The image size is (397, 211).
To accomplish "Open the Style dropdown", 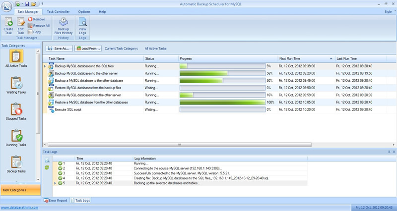I will tap(390, 11).
